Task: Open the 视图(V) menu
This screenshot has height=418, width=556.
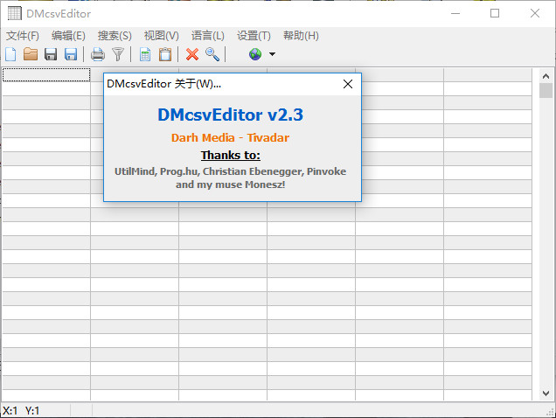Action: click(x=162, y=36)
